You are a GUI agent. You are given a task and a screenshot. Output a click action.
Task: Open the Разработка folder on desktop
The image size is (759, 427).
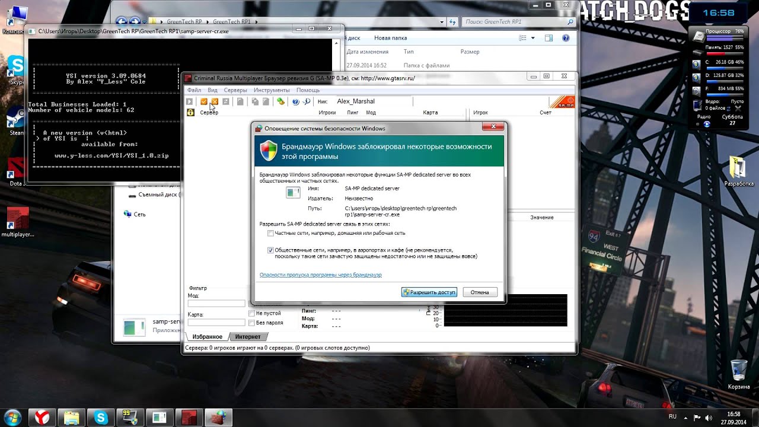point(739,171)
